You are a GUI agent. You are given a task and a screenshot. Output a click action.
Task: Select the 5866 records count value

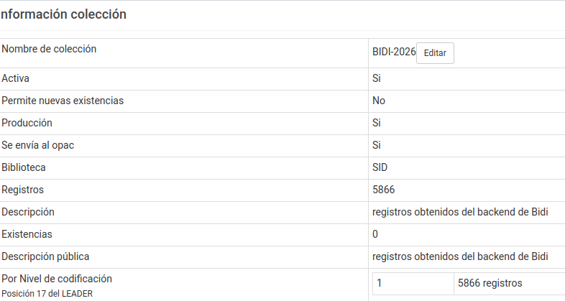[x=383, y=190]
